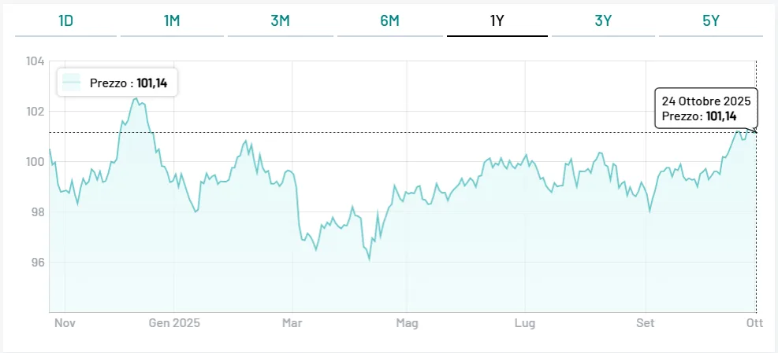Screen dimensions: 778x353
Task: Select the 1M range tab
Action: pyautogui.click(x=172, y=21)
